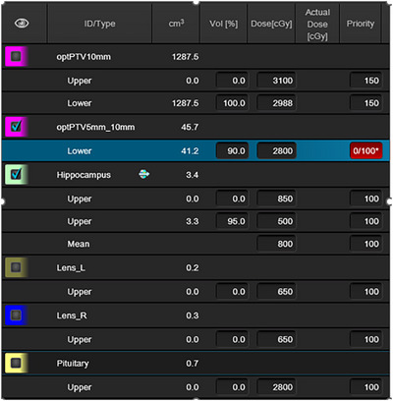Screen dimensions: 393x401
Task: Uncheck the Hippocampus structure checkbox
Action: pyautogui.click(x=16, y=174)
